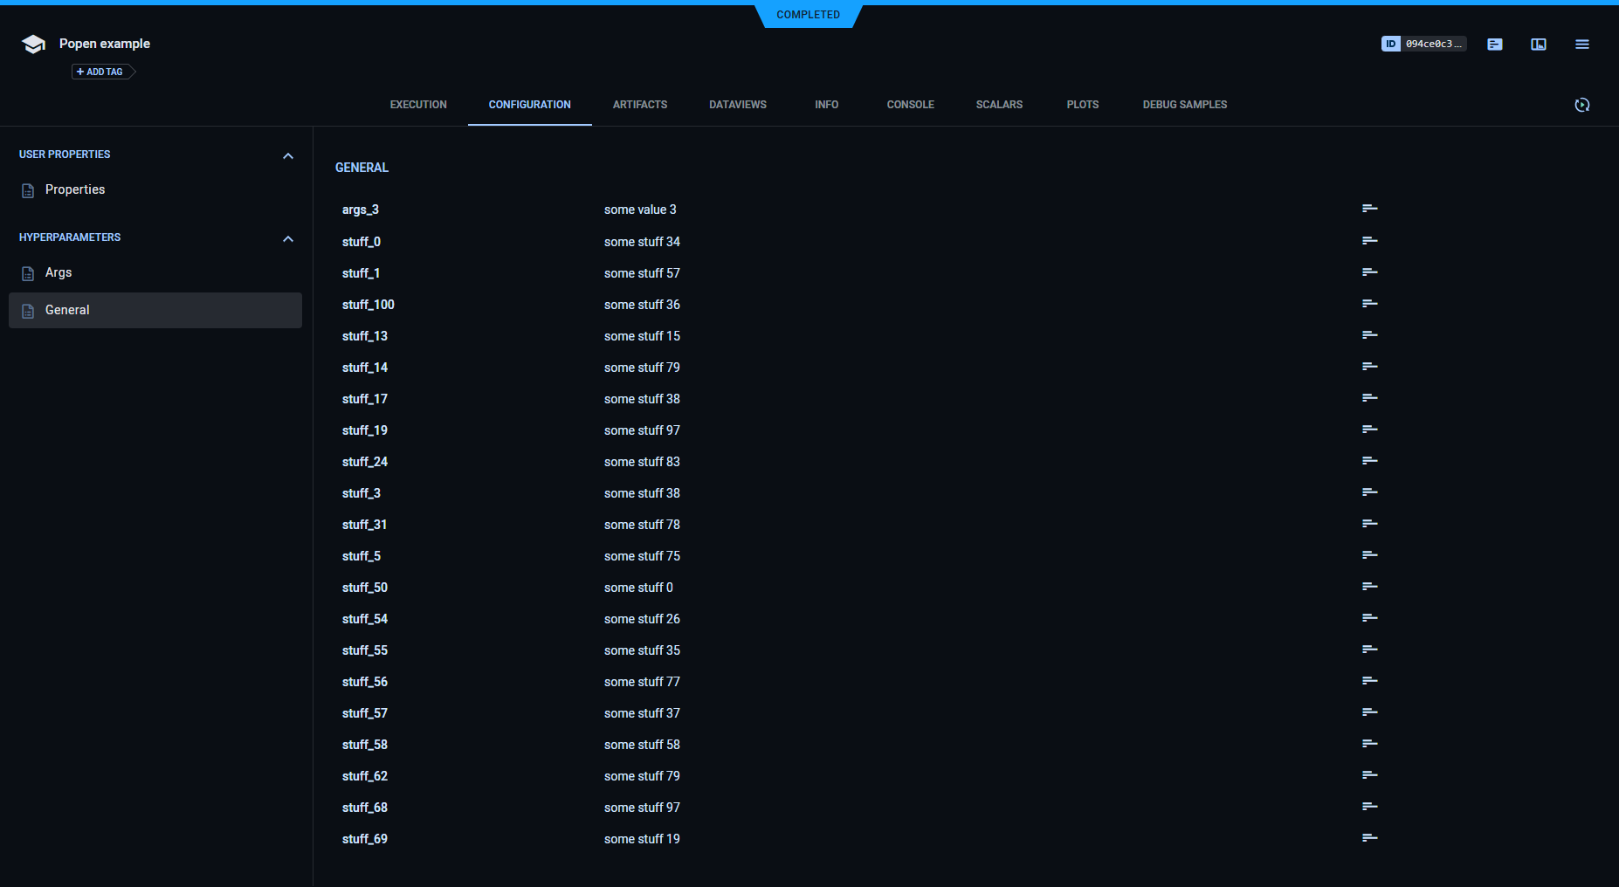Click the graduation cap experiment icon
The height and width of the screenshot is (887, 1619).
click(x=33, y=45)
